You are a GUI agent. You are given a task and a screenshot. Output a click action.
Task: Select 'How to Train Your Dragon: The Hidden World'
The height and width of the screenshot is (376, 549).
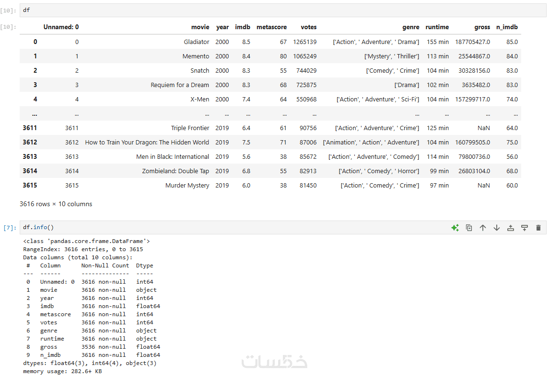click(x=147, y=142)
